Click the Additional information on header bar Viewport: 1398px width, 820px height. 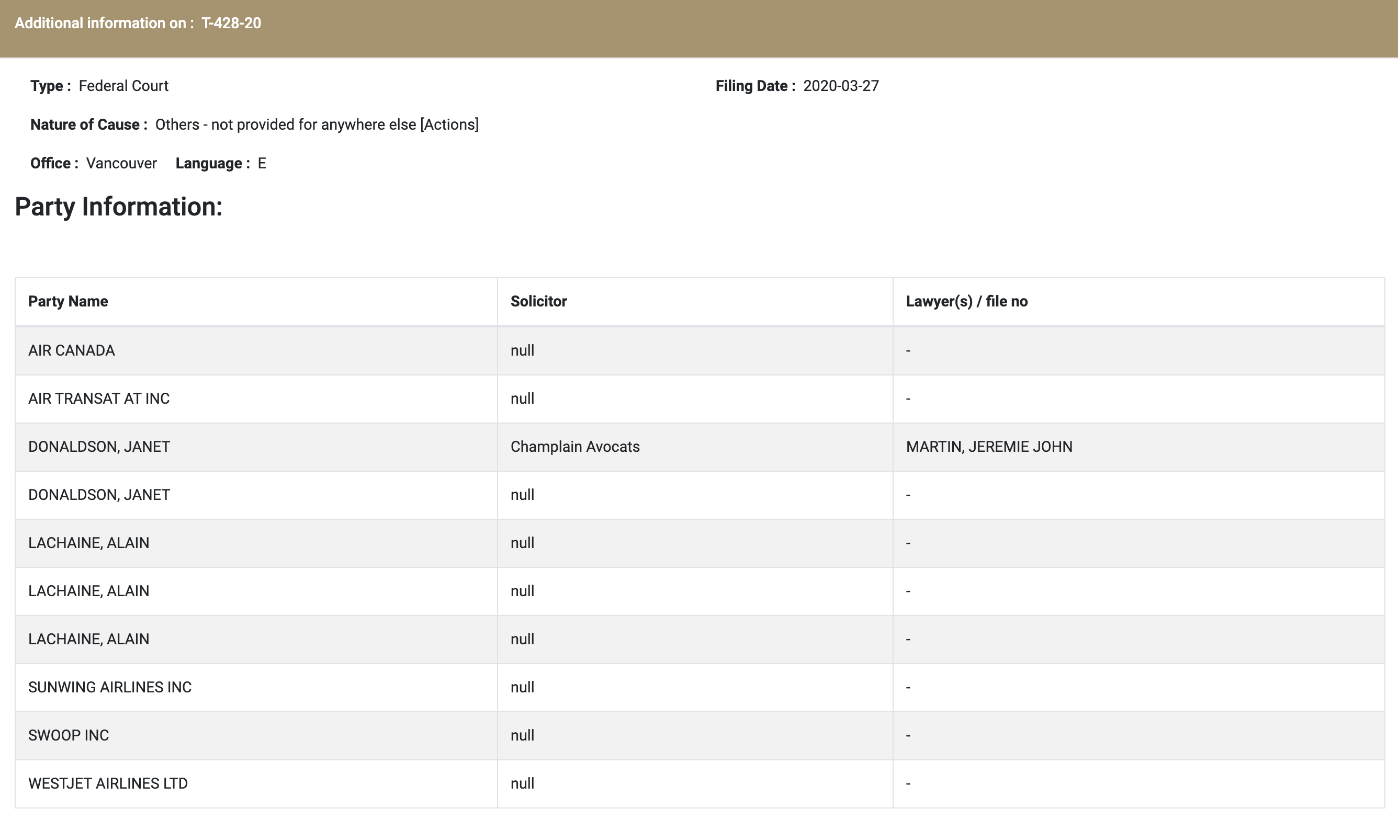(x=104, y=24)
